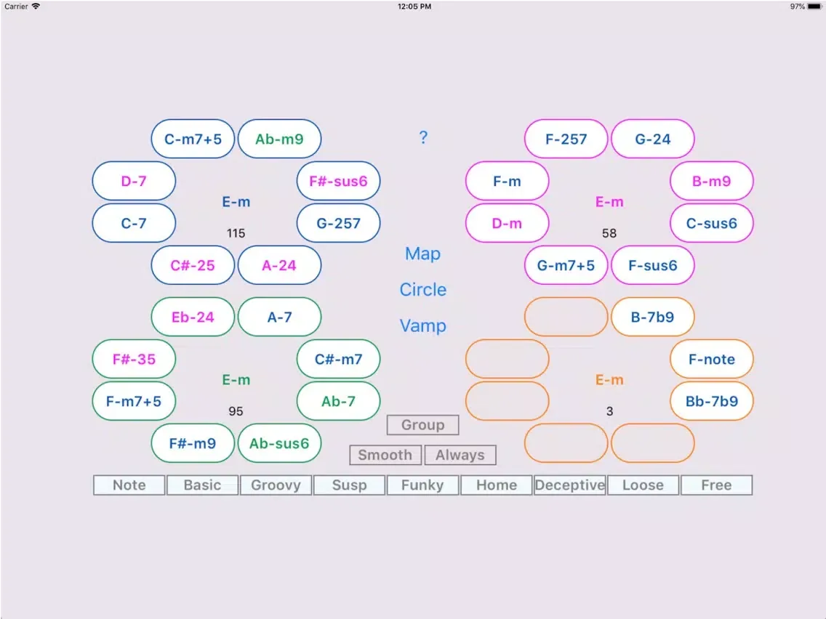Tap the F#-m9 chord button
Image resolution: width=826 pixels, height=619 pixels.
pos(193,443)
